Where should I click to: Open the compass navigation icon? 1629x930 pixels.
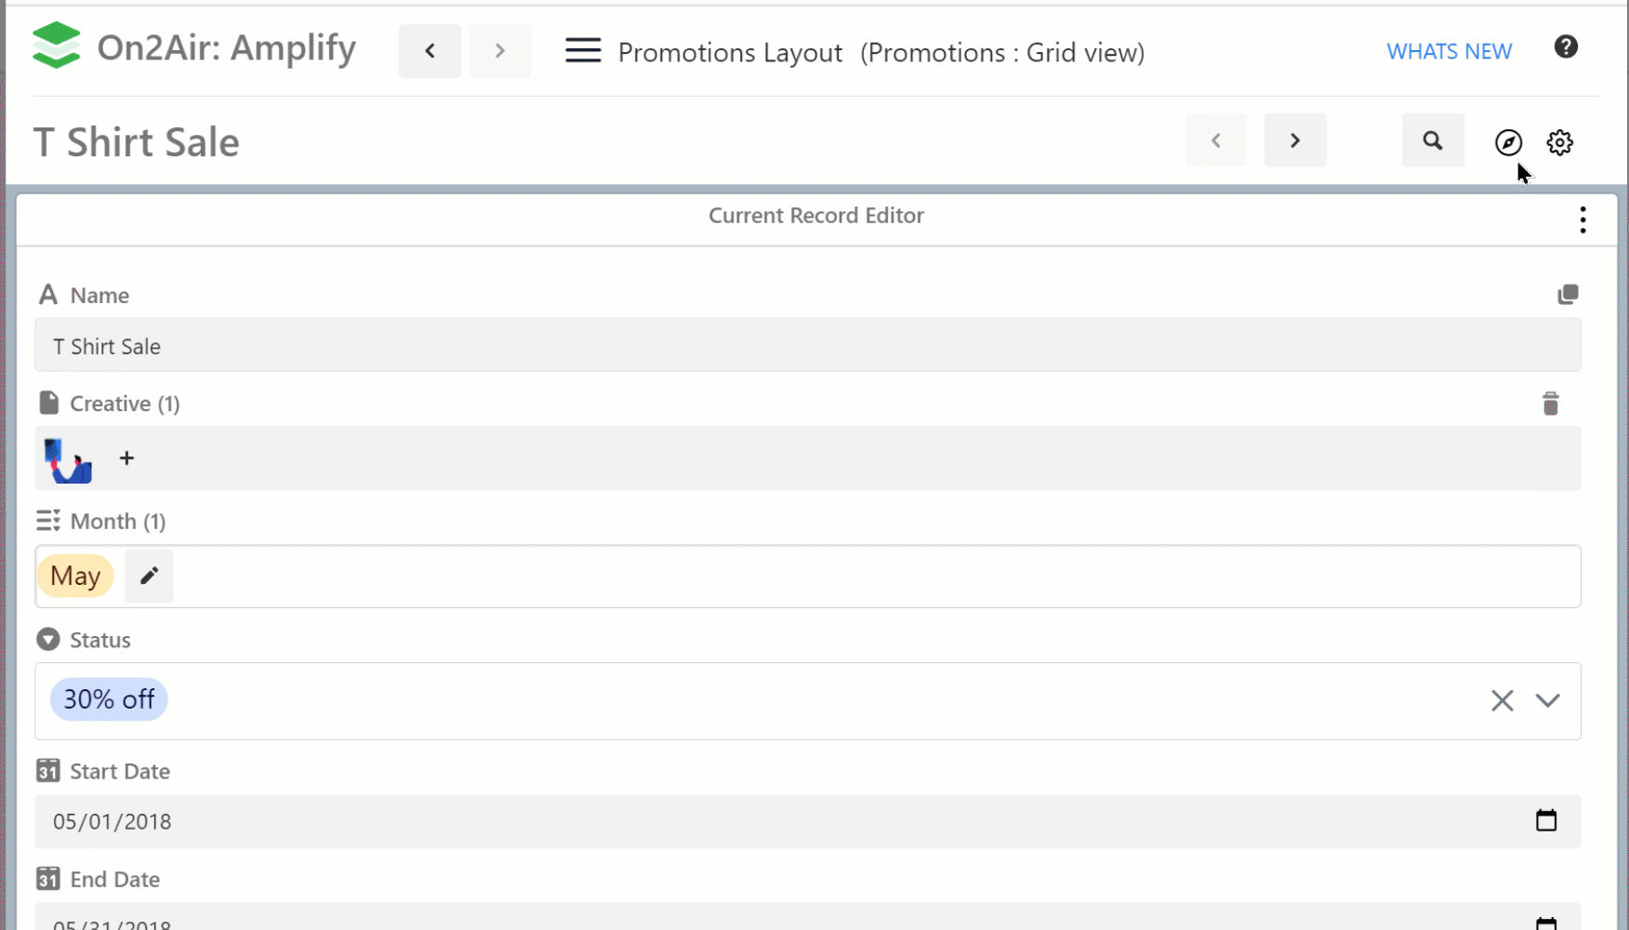click(1508, 142)
